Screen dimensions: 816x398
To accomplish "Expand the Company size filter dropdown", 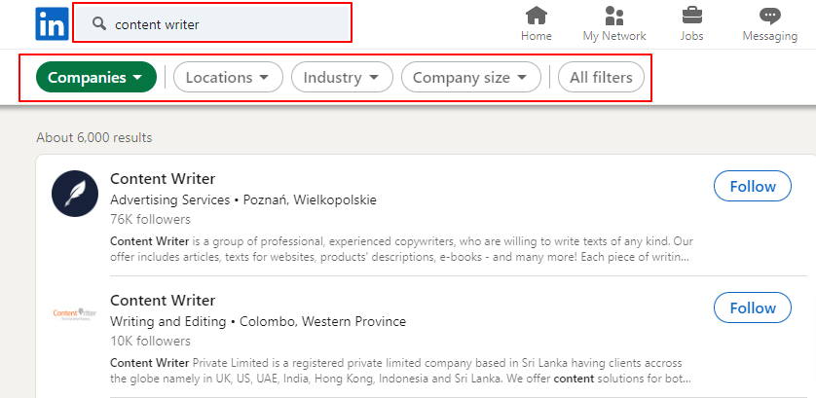I will tap(471, 77).
